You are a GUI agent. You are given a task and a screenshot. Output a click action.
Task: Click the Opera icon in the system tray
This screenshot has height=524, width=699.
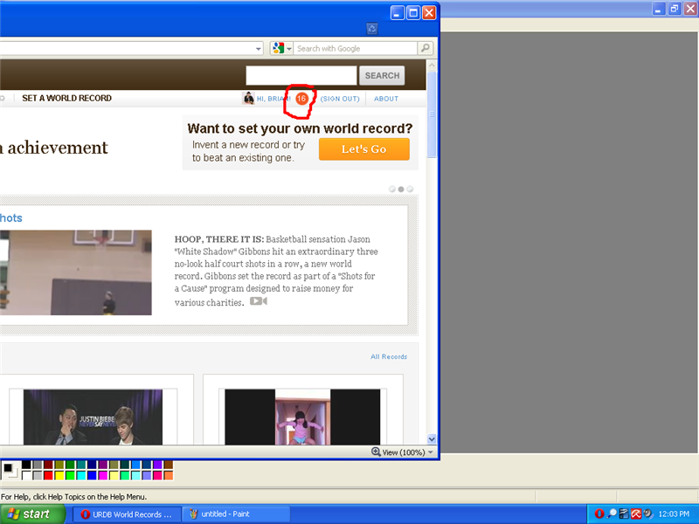[x=599, y=514]
